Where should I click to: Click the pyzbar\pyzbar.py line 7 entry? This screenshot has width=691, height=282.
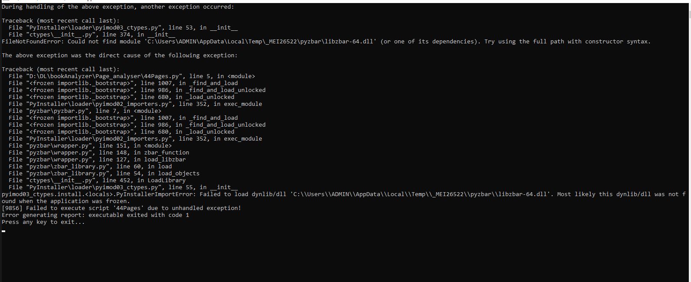pyautogui.click(x=85, y=111)
